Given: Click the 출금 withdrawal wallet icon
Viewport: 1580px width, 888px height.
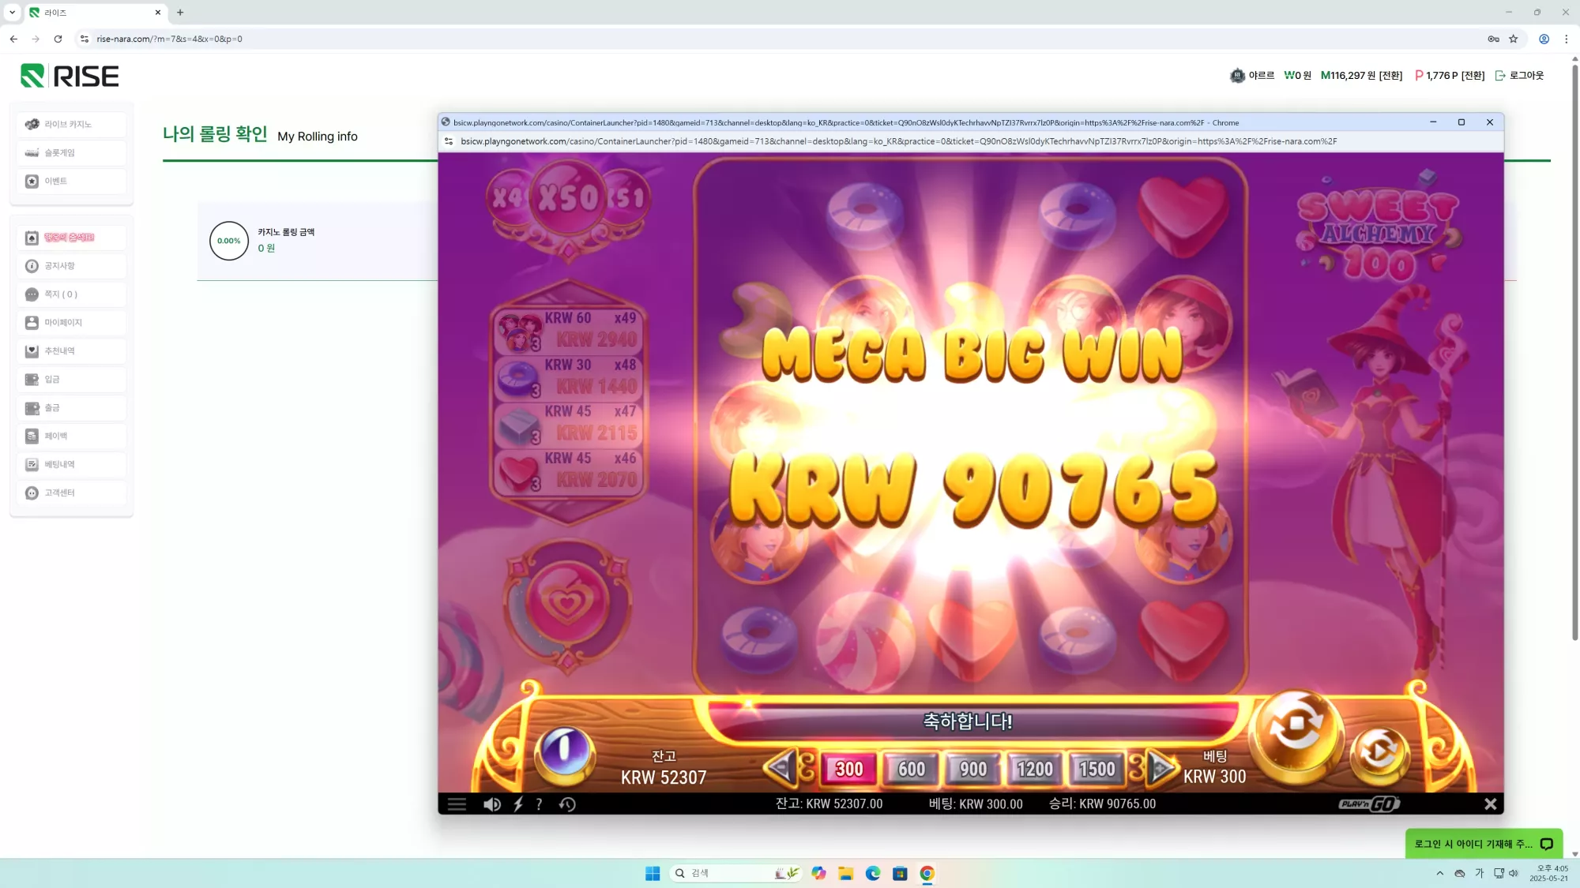Looking at the screenshot, I should 32,408.
